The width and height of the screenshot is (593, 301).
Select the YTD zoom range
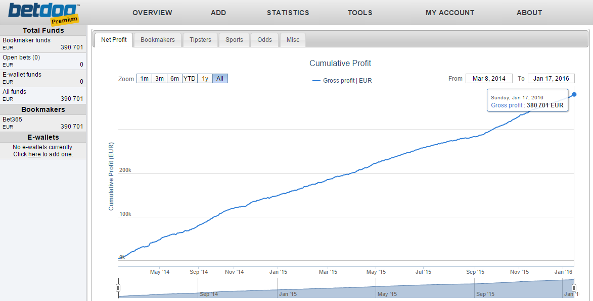pos(190,79)
